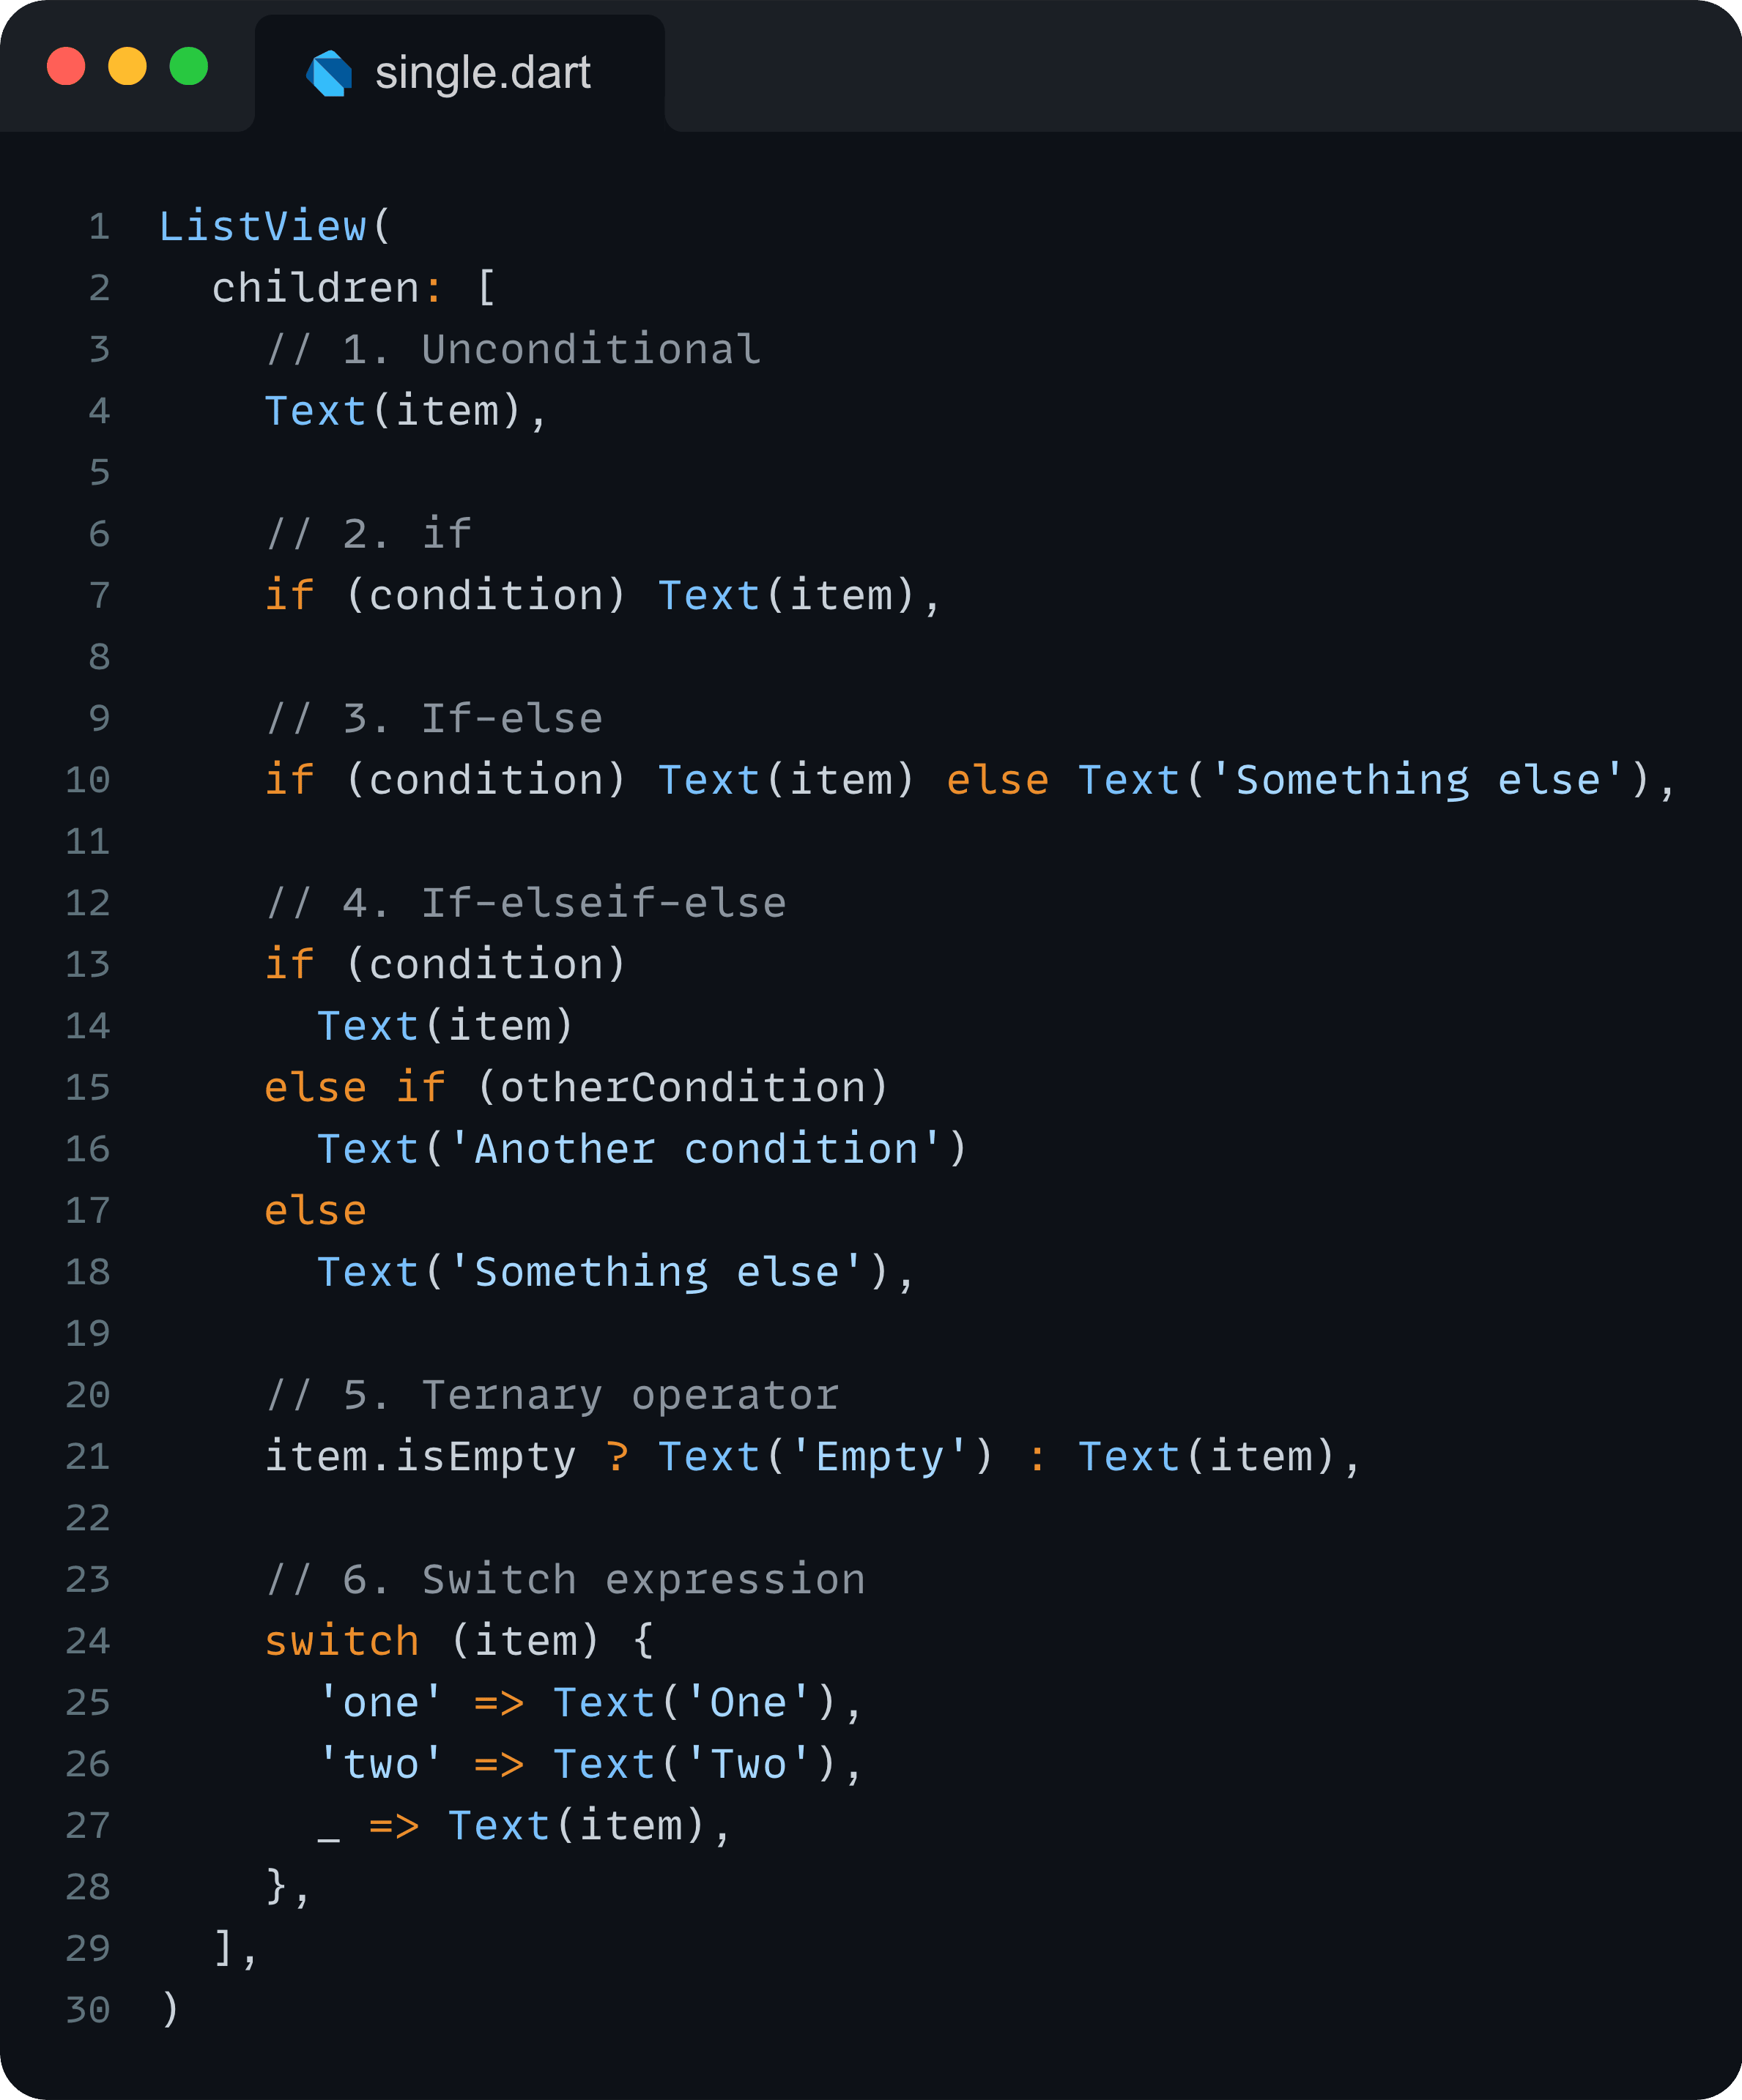The width and height of the screenshot is (1742, 2100).
Task: Click the 'Another condition' string literal
Action: (x=695, y=1149)
